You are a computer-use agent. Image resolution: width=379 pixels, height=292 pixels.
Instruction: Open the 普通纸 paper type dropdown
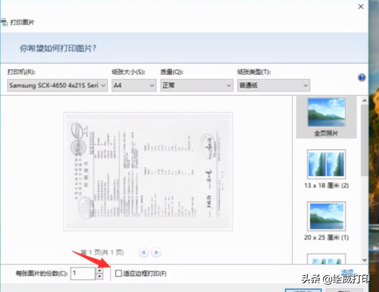click(x=305, y=85)
